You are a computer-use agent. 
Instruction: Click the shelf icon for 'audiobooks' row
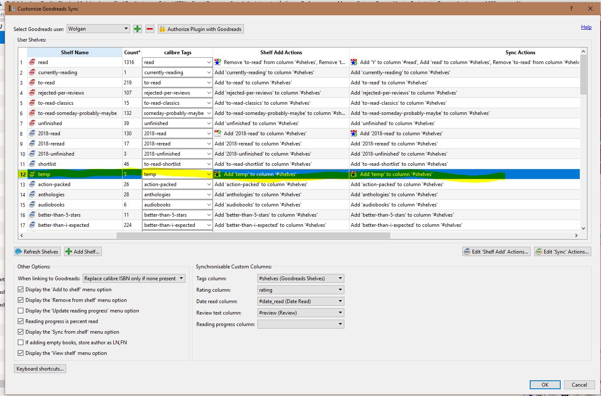tap(32, 205)
